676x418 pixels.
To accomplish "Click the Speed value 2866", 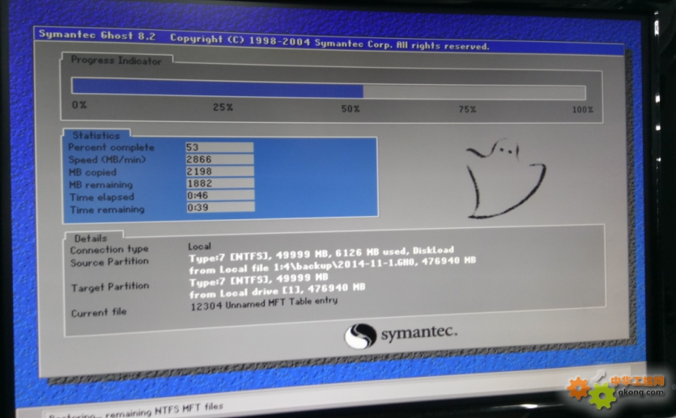I will tap(219, 159).
